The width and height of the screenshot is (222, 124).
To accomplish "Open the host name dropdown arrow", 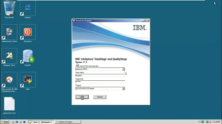I will [x=123, y=69].
